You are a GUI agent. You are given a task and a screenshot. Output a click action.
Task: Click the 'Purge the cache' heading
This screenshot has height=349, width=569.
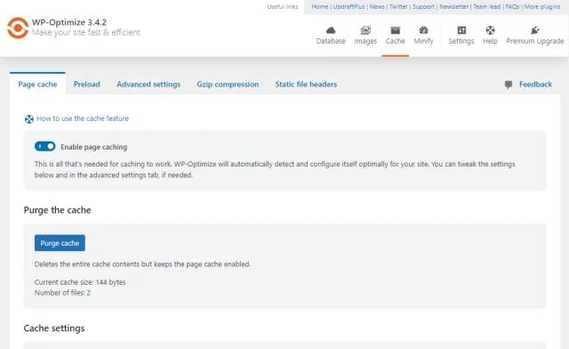(57, 210)
